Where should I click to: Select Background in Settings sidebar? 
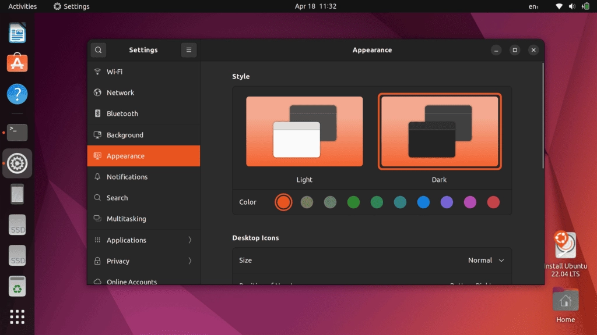pos(143,135)
